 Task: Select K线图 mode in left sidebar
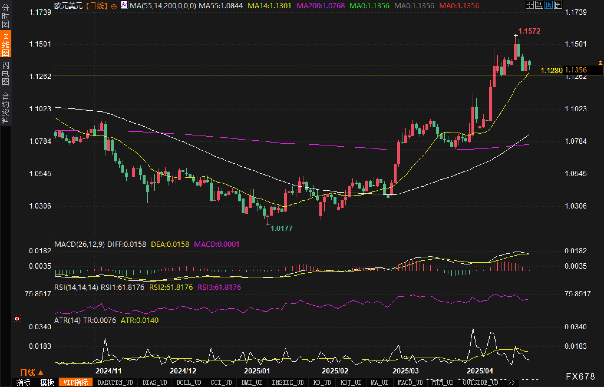pyautogui.click(x=6, y=44)
